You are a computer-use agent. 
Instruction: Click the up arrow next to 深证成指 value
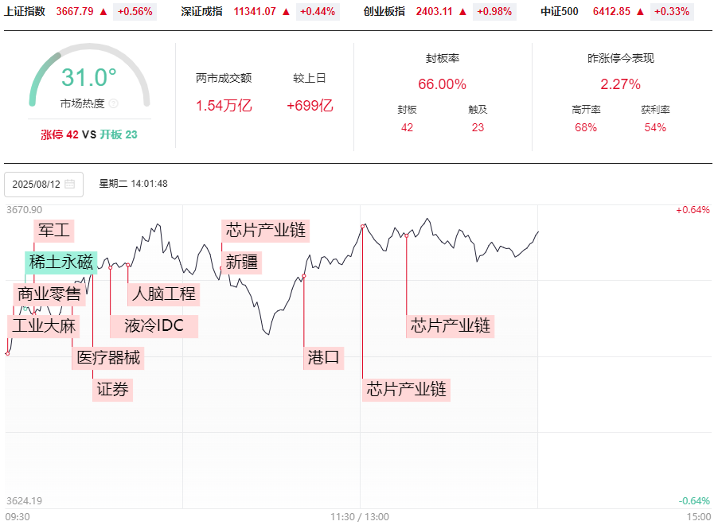coord(287,12)
